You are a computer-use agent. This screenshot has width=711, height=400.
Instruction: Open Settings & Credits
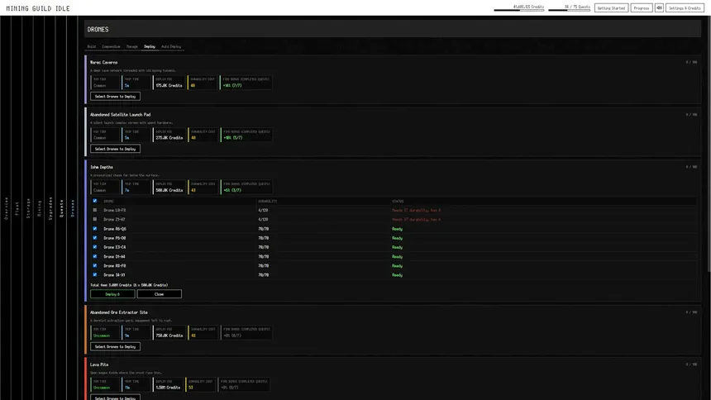click(685, 8)
